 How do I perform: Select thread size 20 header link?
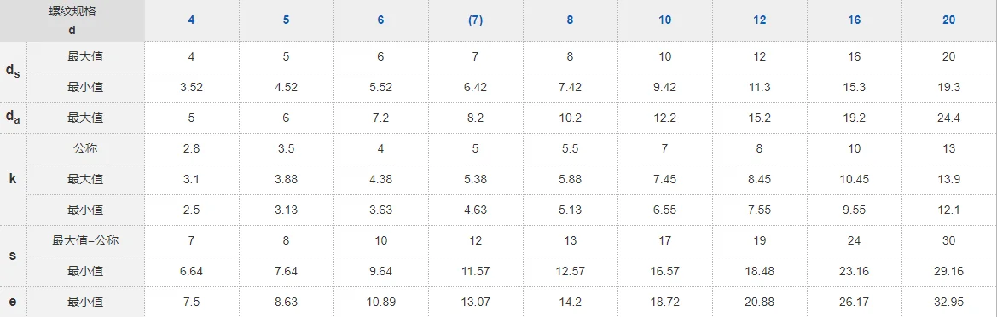pyautogui.click(x=948, y=20)
